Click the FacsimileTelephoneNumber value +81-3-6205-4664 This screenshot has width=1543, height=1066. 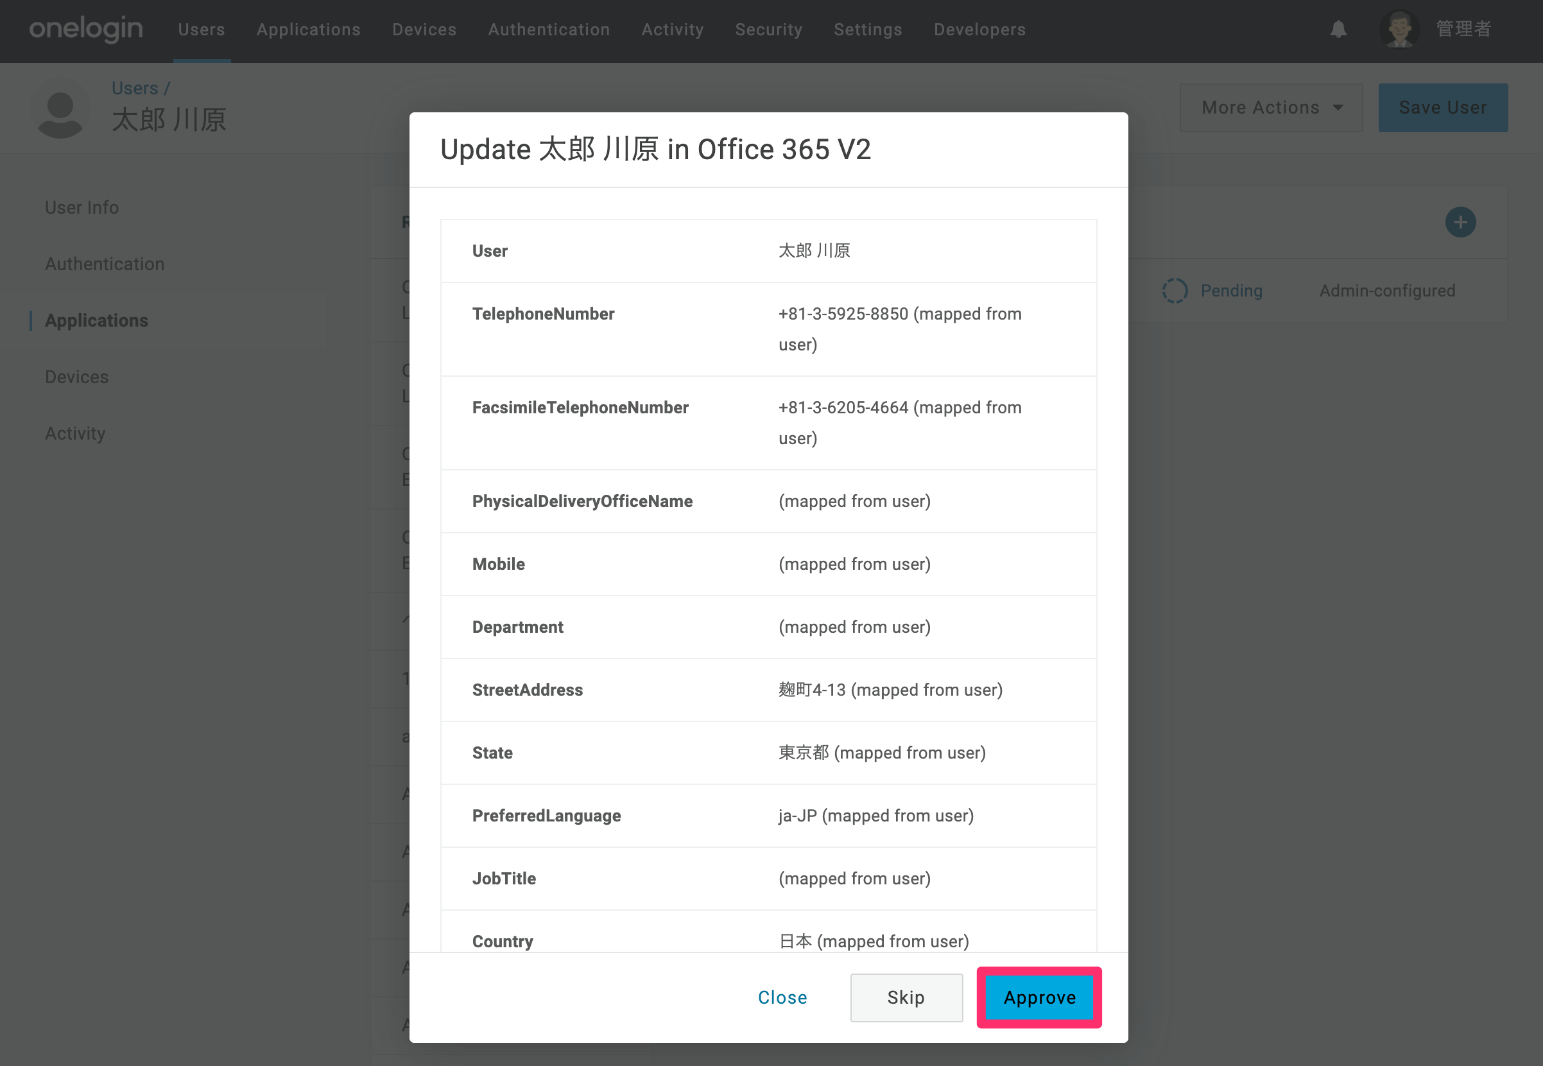tap(843, 408)
